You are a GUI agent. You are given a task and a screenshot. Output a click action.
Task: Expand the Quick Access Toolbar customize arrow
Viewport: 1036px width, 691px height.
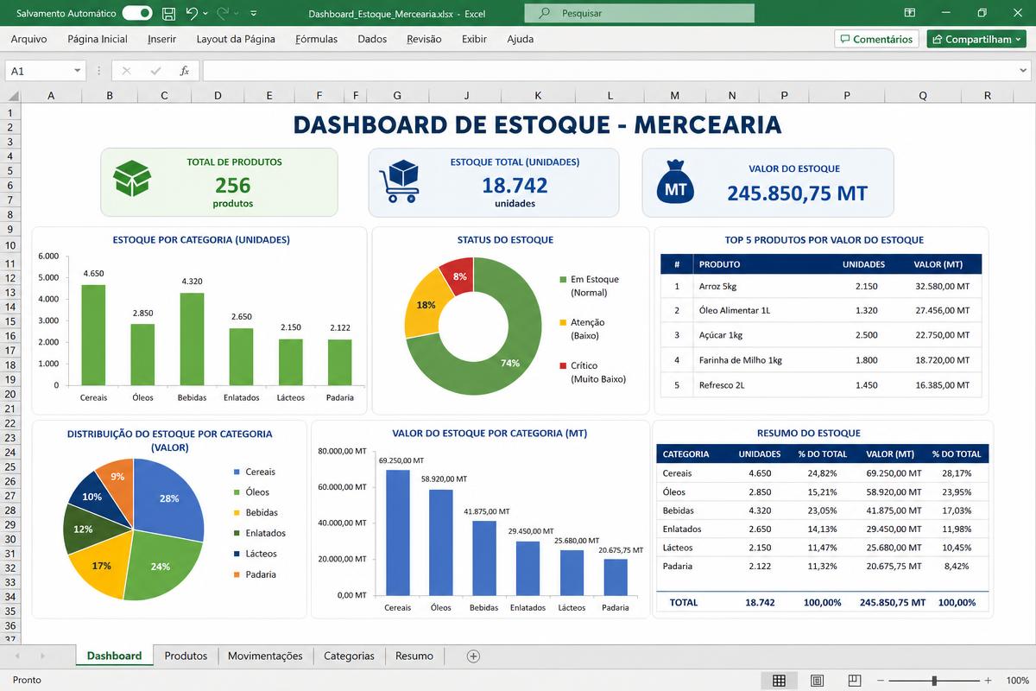pyautogui.click(x=253, y=14)
